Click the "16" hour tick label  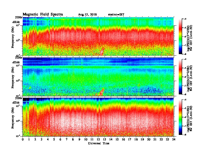(123, 139)
